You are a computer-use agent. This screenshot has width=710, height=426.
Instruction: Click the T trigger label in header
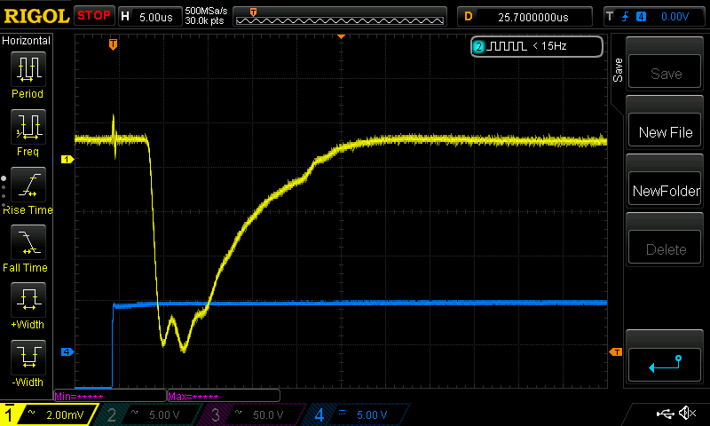tap(610, 17)
